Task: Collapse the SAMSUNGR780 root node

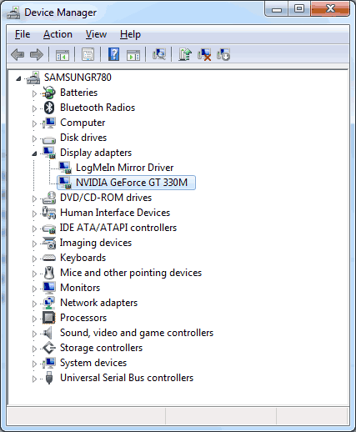Action: (18, 78)
